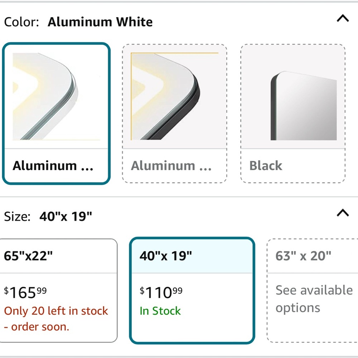Image resolution: width=358 pixels, height=358 pixels.
Task: Click the dark-edge mirror thumbnail image
Action: click(x=175, y=96)
